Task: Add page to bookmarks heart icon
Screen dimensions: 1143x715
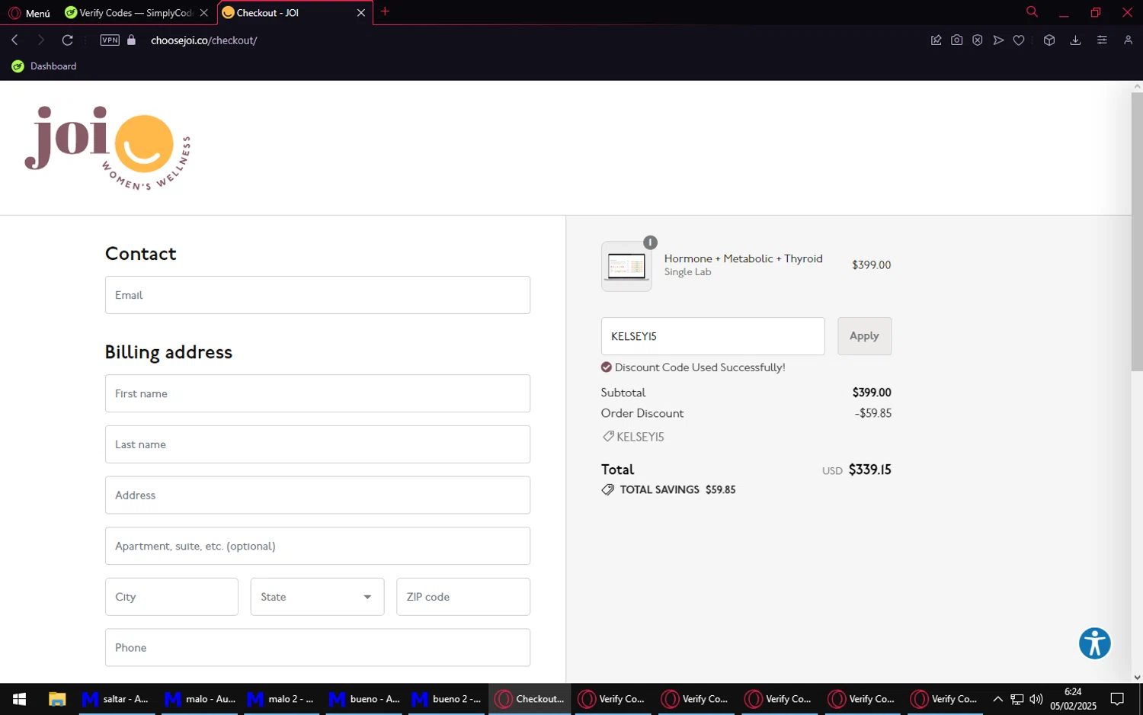Action: pyautogui.click(x=1019, y=40)
